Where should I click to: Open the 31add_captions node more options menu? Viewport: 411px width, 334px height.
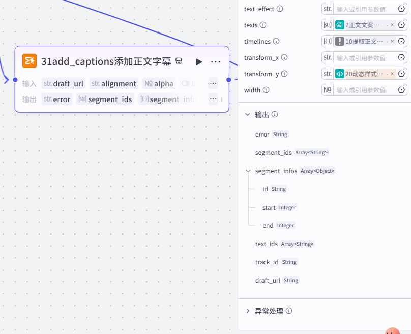216,62
